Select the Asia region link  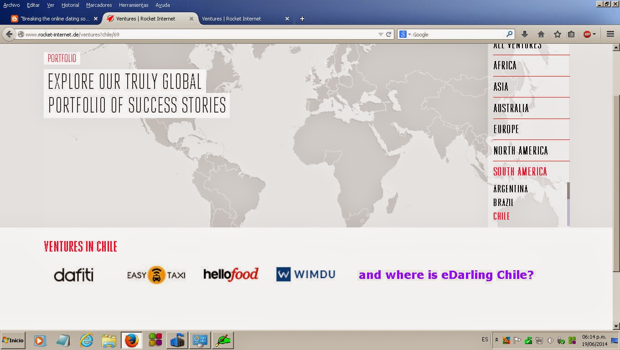click(x=501, y=87)
